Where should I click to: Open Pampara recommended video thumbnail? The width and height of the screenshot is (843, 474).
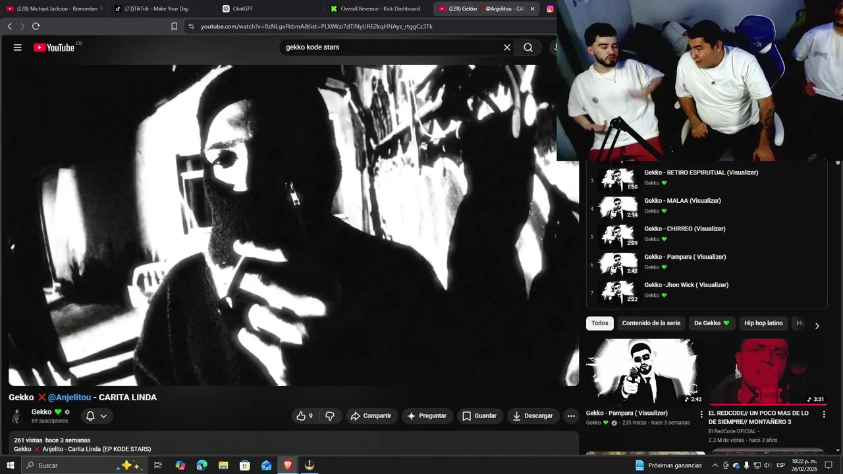pyautogui.click(x=644, y=371)
